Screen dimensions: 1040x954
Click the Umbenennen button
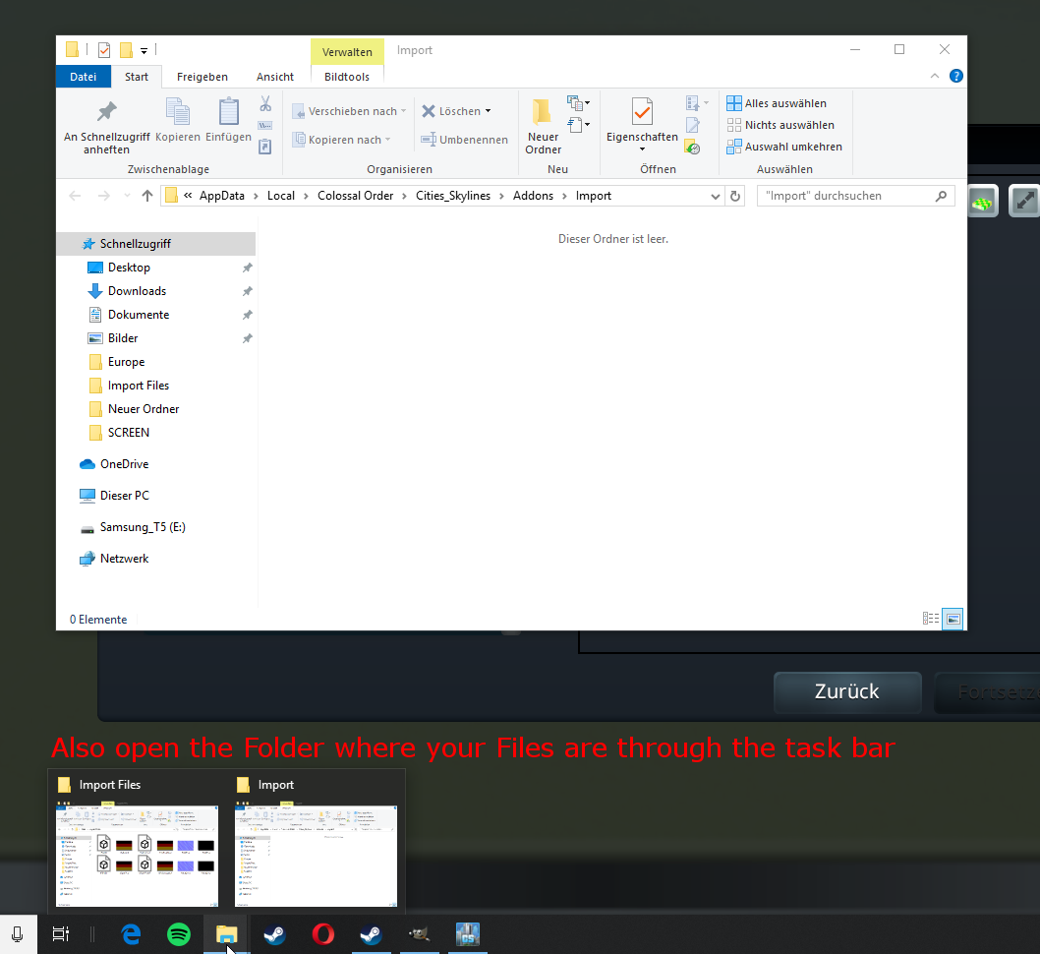coord(464,140)
